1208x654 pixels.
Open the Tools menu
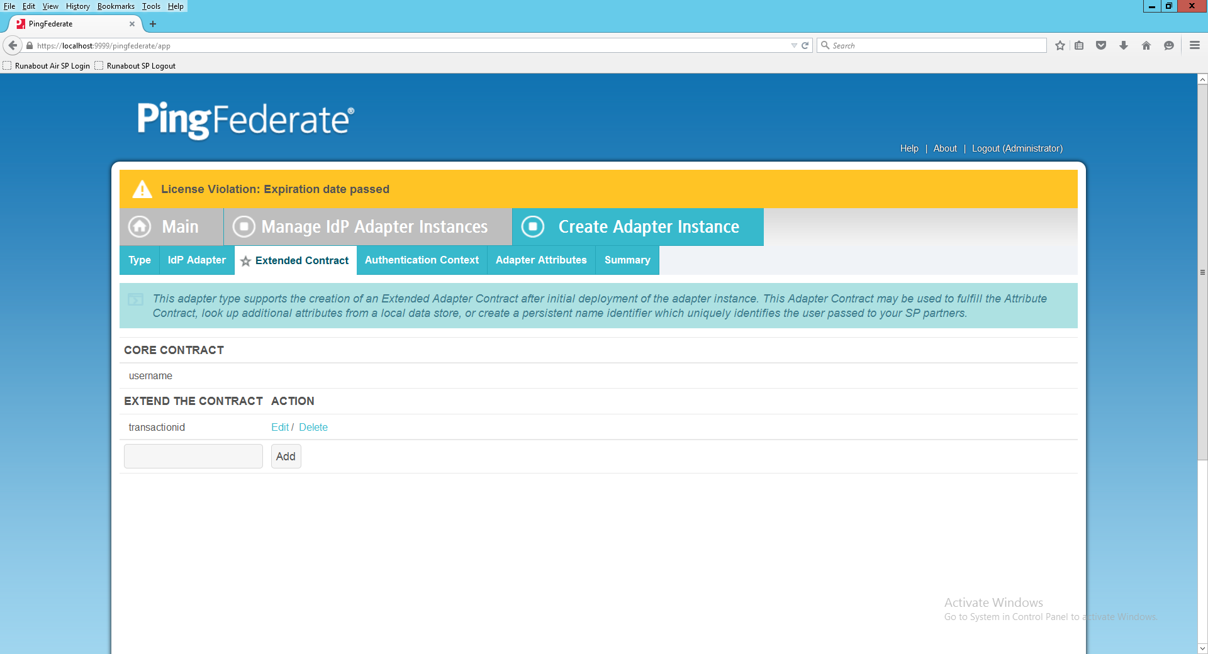click(151, 6)
